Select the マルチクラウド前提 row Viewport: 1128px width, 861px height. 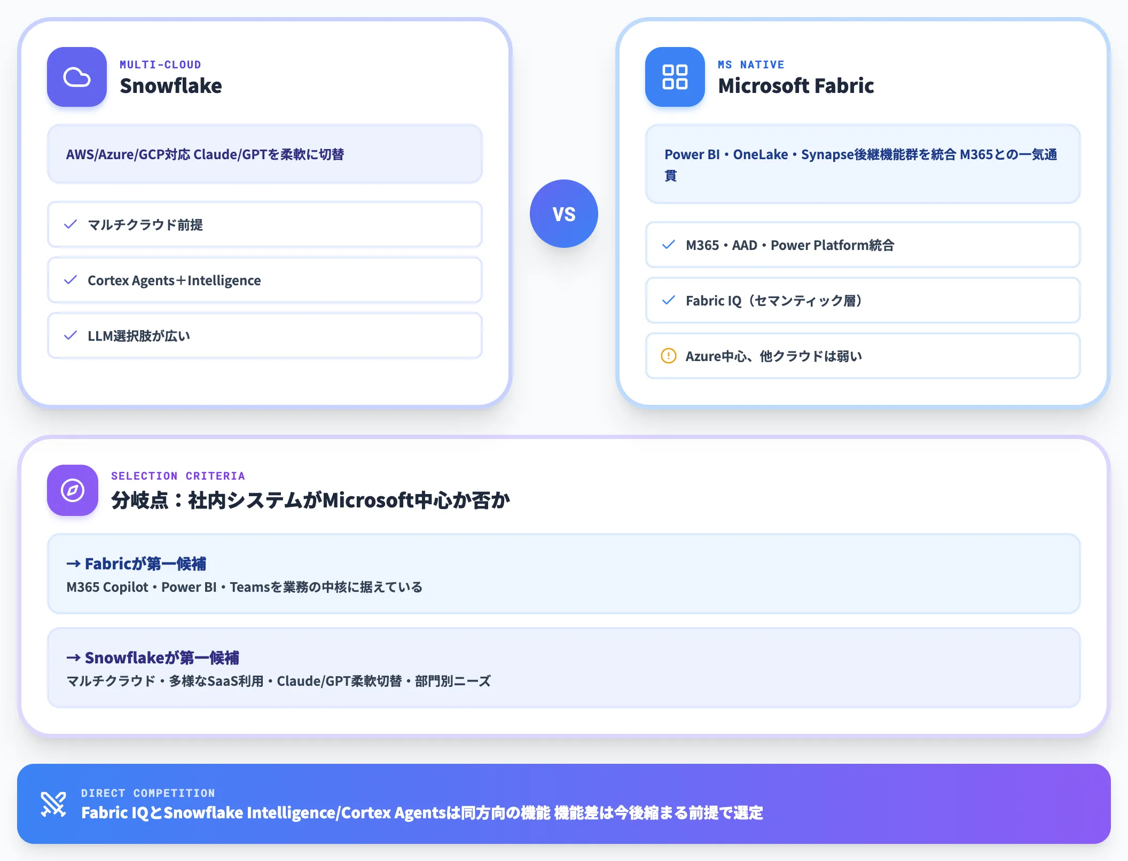265,224
